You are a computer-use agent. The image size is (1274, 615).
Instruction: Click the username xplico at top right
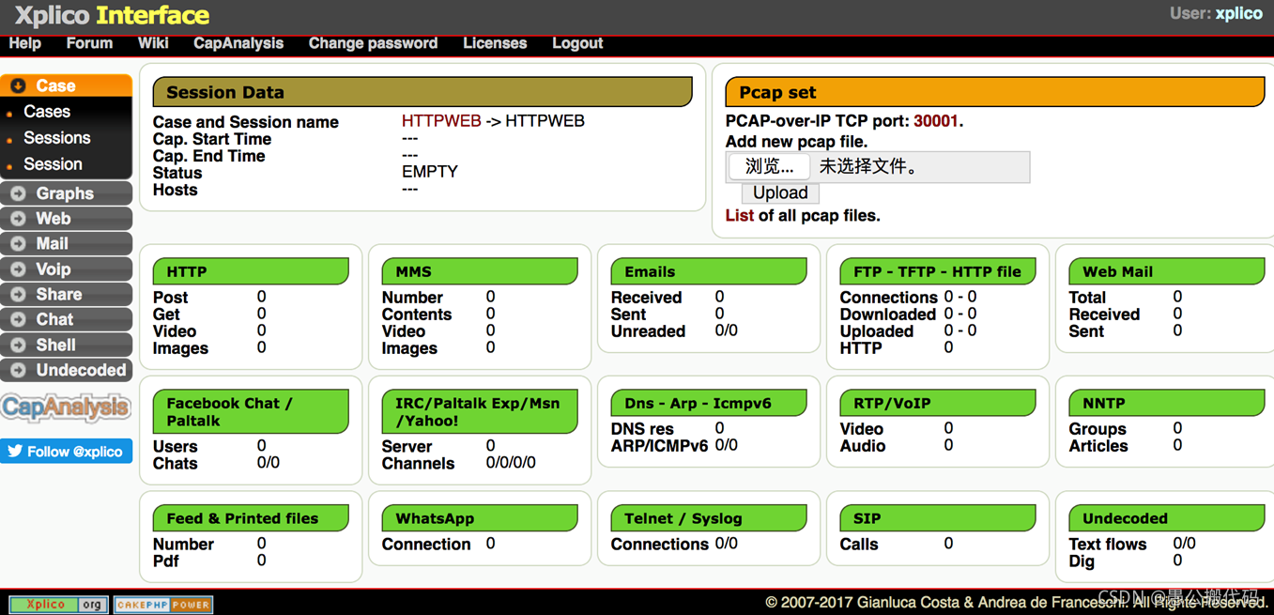tap(1239, 13)
